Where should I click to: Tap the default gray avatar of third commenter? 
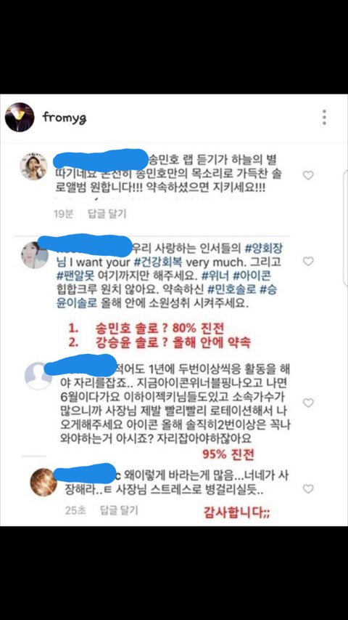coord(38,375)
